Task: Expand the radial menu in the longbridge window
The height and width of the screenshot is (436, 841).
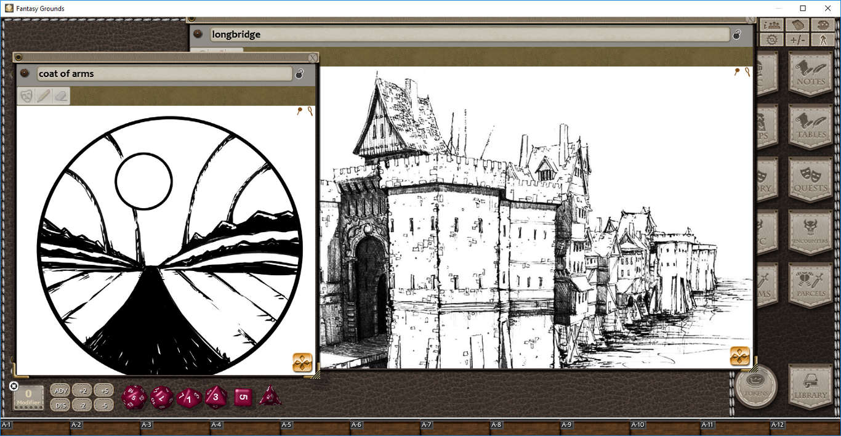Action: (x=740, y=356)
